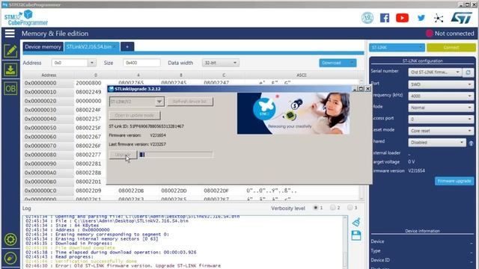The width and height of the screenshot is (479, 269).
Task: Open the Address dropdown arrow
Action: pyautogui.click(x=91, y=63)
